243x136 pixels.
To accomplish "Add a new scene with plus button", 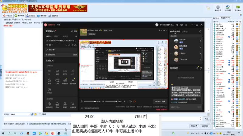I will click(76, 36).
